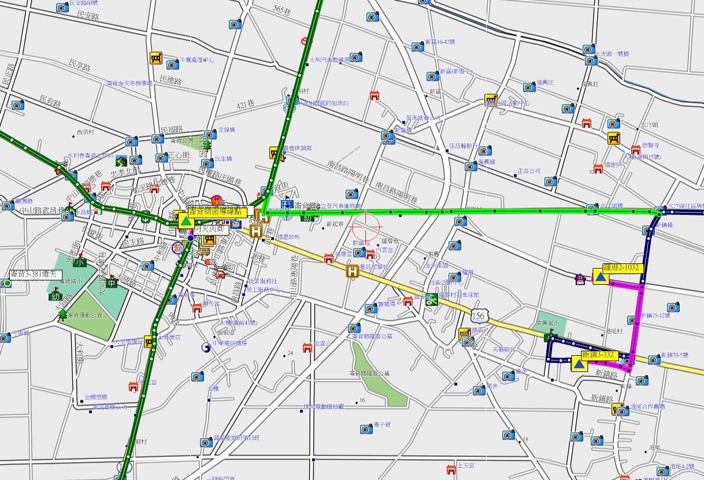This screenshot has width=704, height=480.
Task: Select the hotel H icon near 皇宮大旅社
Action: pyautogui.click(x=352, y=270)
